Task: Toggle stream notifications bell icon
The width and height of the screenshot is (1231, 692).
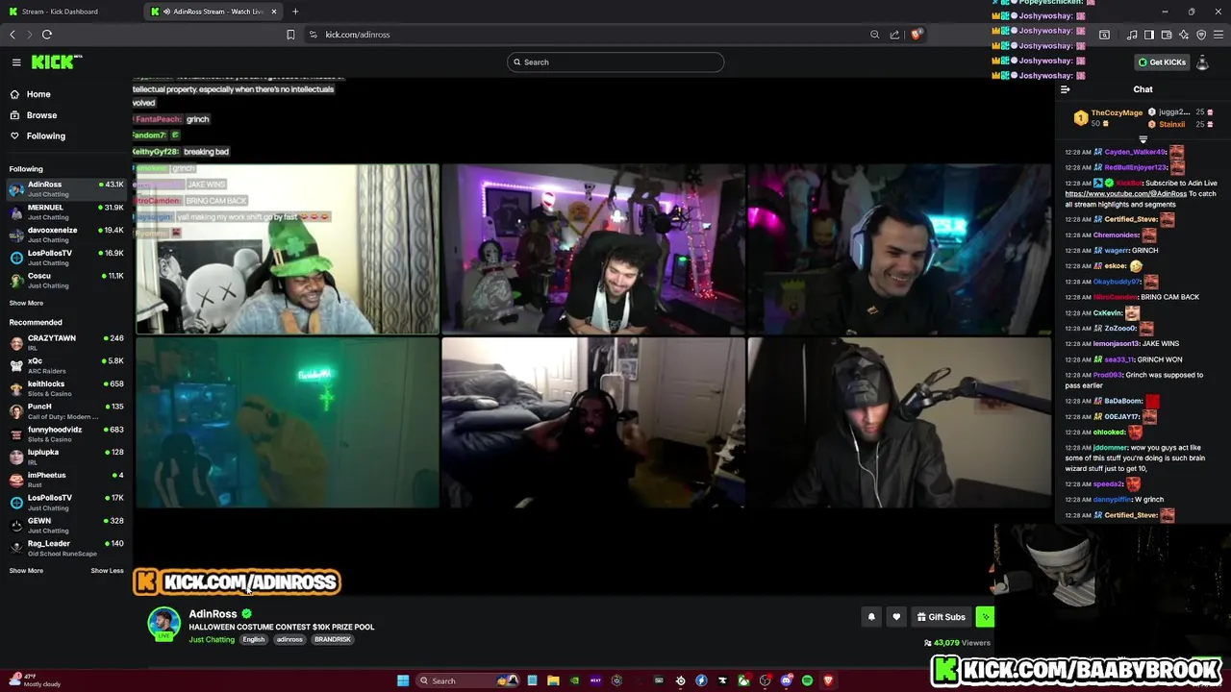Action: pos(871,617)
